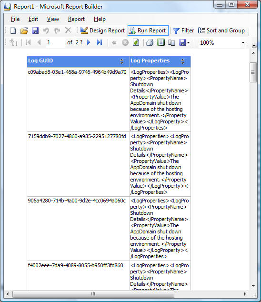261x302 pixels.
Task: Minimize the Report Builder window
Action: pyautogui.click(x=220, y=5)
